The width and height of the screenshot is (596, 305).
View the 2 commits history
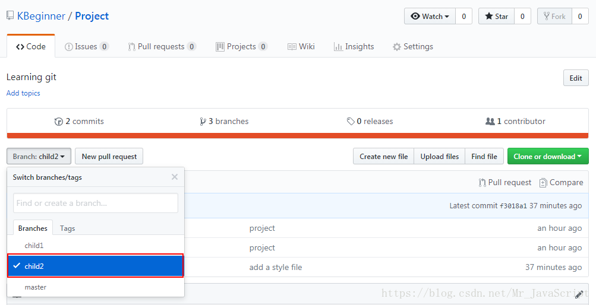tap(79, 122)
